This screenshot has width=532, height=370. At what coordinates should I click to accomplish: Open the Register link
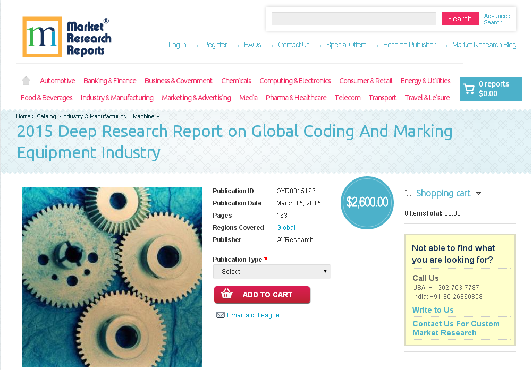[x=215, y=45]
